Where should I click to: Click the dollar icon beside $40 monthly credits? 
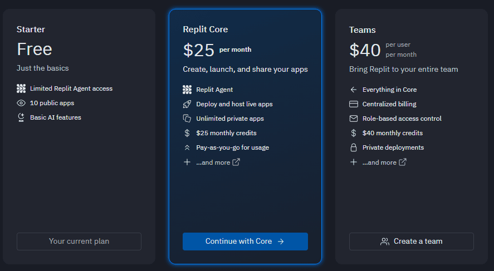pos(353,133)
